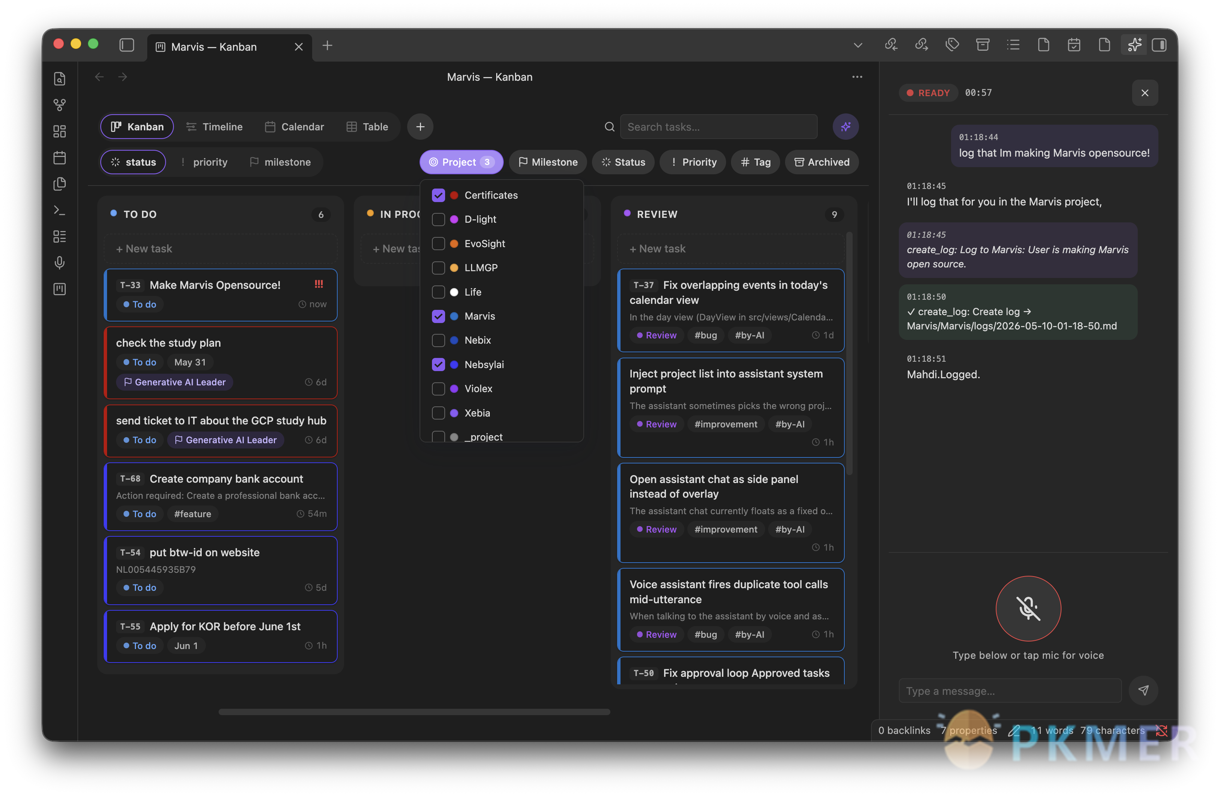Click the Review column vertical scrollbar
Screen dimensions: 1220x797
point(849,354)
